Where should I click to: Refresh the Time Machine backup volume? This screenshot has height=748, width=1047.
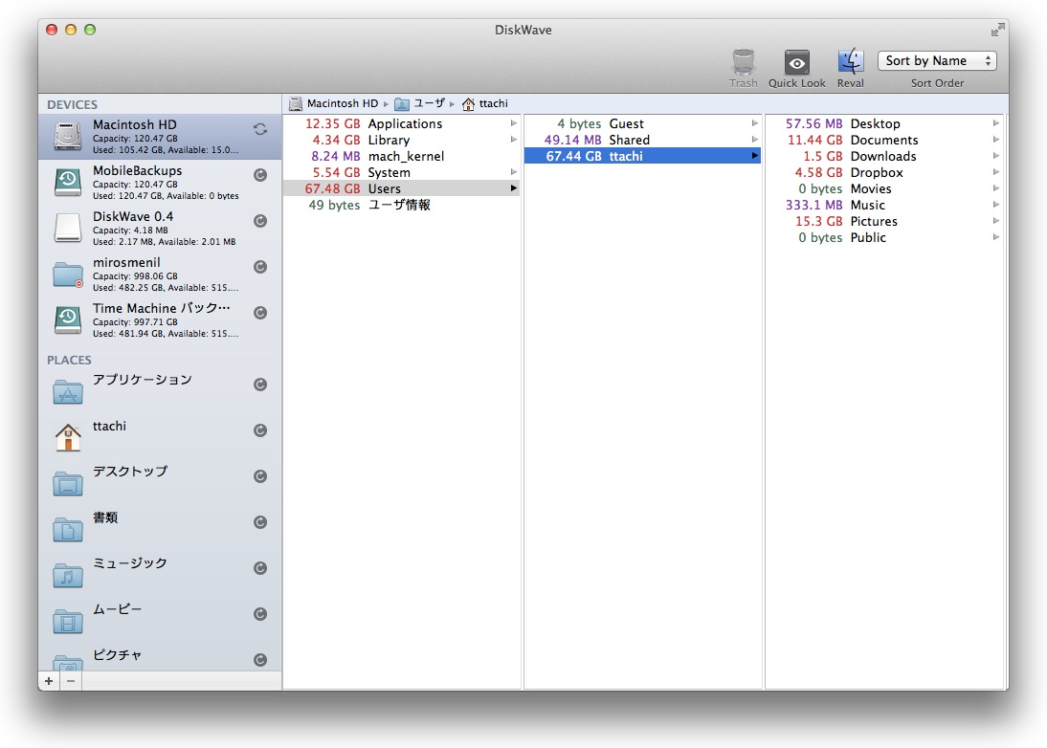259,313
